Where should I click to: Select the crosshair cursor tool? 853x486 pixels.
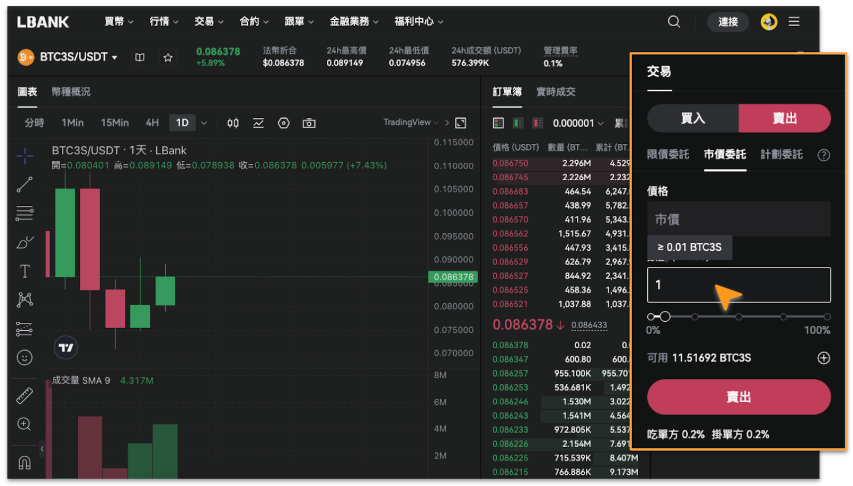(x=25, y=156)
